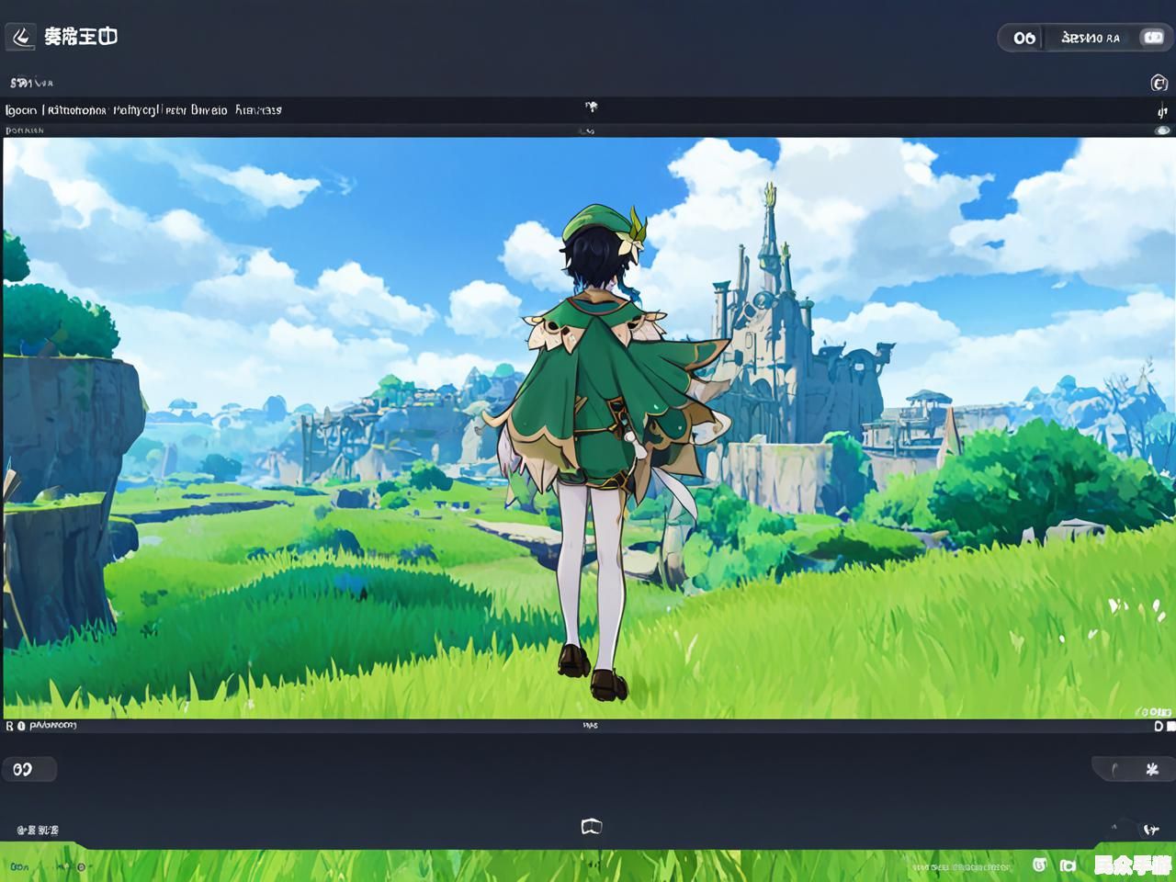Click the text label in the top-right pill
The image size is (1176, 882).
click(1091, 38)
